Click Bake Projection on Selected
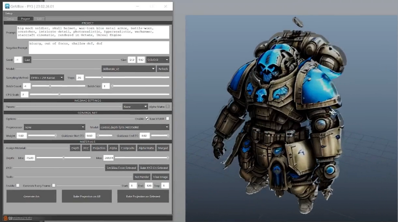 143,196
